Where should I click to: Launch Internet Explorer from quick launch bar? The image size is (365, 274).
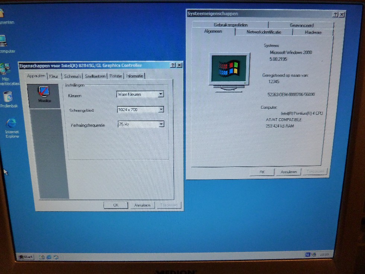(x=49, y=257)
